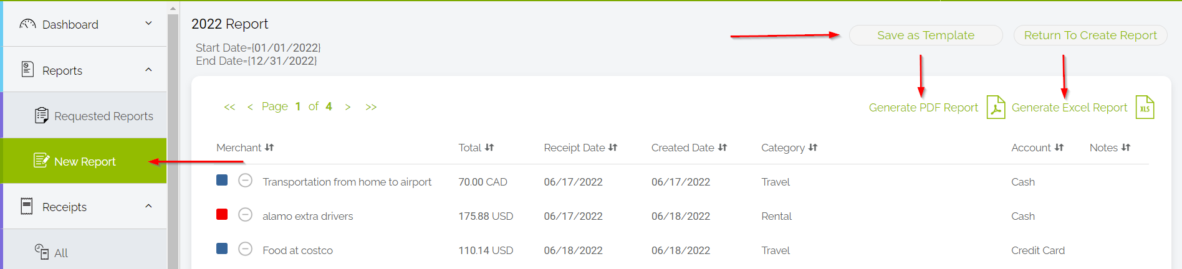This screenshot has width=1182, height=269.
Task: Collapse the Reports section chevron
Action: (148, 70)
